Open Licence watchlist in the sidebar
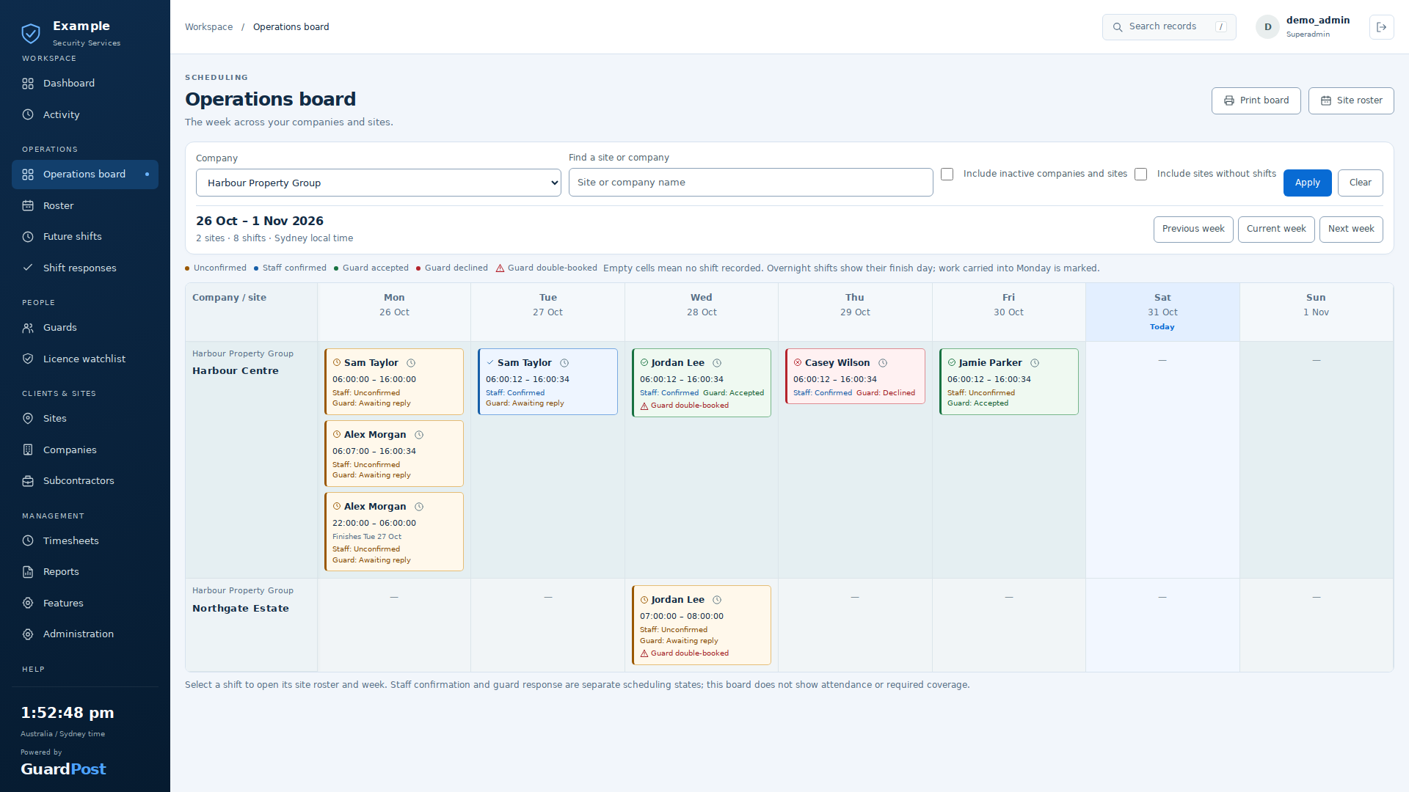 coord(85,359)
